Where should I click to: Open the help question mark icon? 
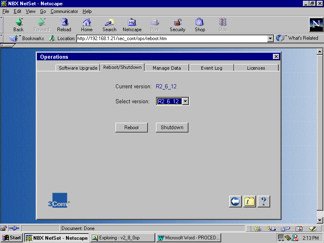pyautogui.click(x=264, y=201)
